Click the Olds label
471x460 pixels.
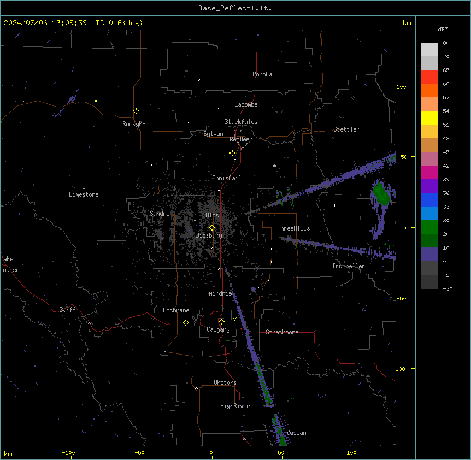[212, 215]
